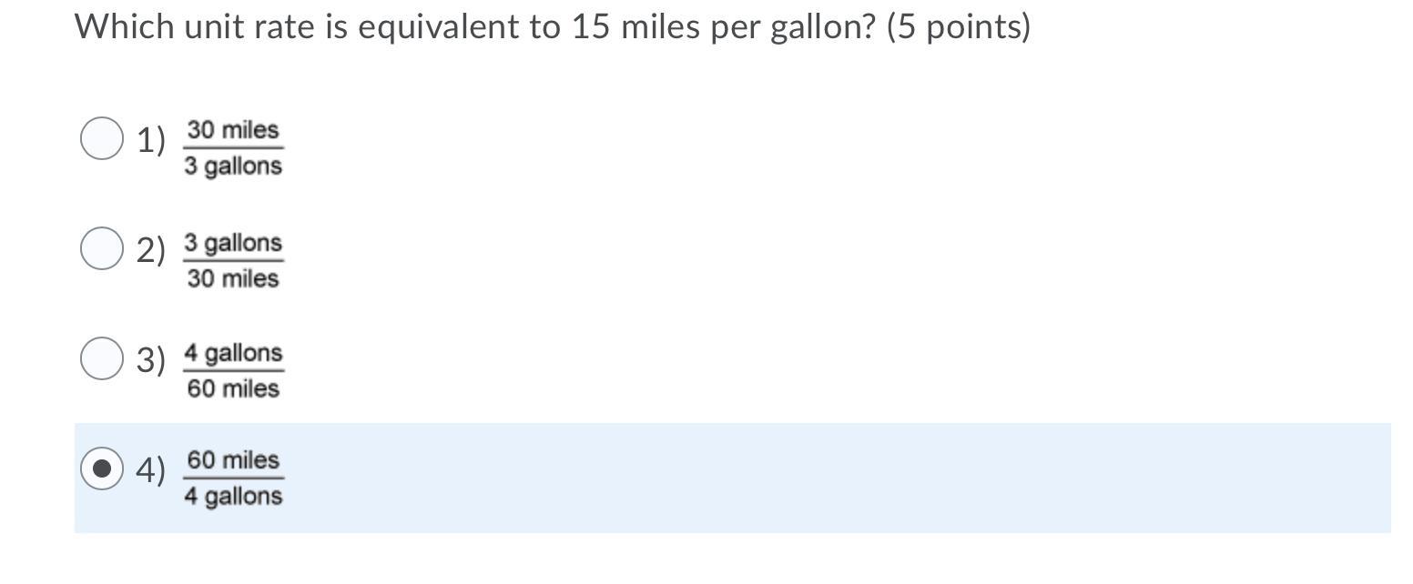Click the "3 gallons" numerator in option 2
Viewport: 1413px width, 584px height.
click(233, 243)
